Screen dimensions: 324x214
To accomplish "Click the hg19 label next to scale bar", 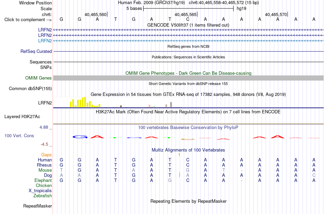I will click(241, 9).
